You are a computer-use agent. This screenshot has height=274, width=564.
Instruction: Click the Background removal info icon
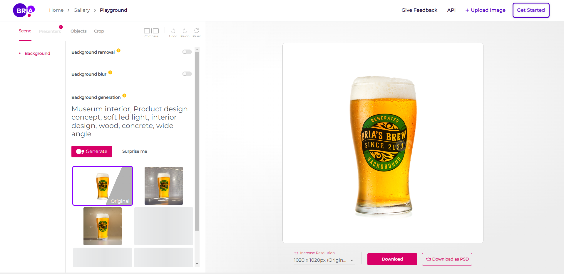tap(118, 50)
